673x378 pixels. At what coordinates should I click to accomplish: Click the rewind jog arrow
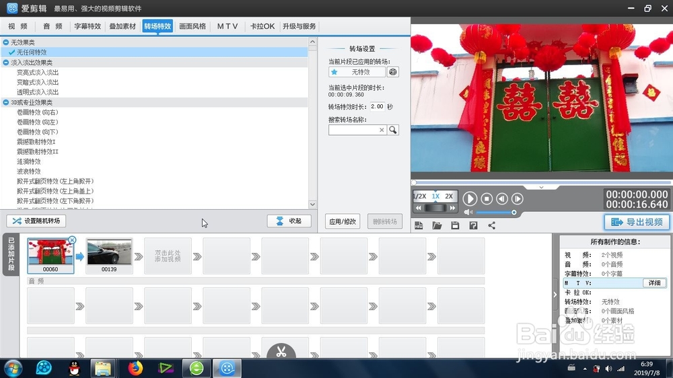tap(419, 208)
